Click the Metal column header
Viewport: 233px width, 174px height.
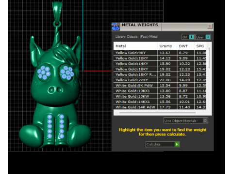click(x=135, y=46)
